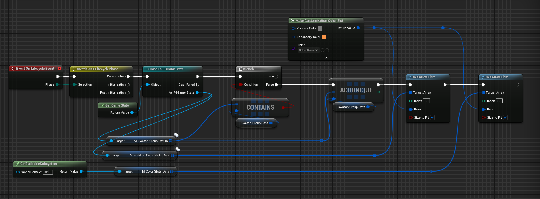
Task: Toggle Size to Fit on last Set Array Elem
Action: click(x=505, y=117)
